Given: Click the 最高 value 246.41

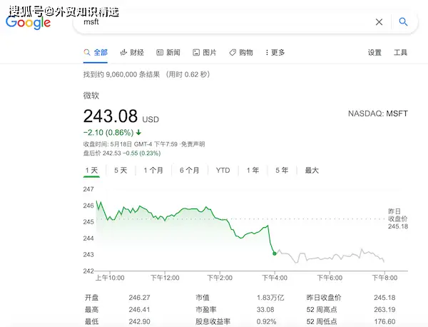Looking at the screenshot, I should [140, 310].
